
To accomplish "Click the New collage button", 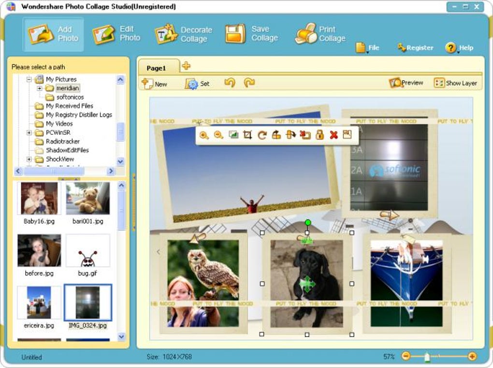I will (154, 84).
